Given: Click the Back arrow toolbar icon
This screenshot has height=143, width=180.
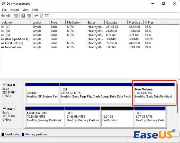Looking at the screenshot, I should pyautogui.click(x=3, y=16).
